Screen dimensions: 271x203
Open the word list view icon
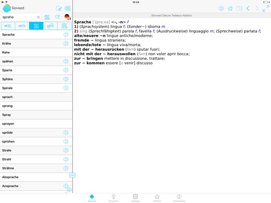click(67, 8)
